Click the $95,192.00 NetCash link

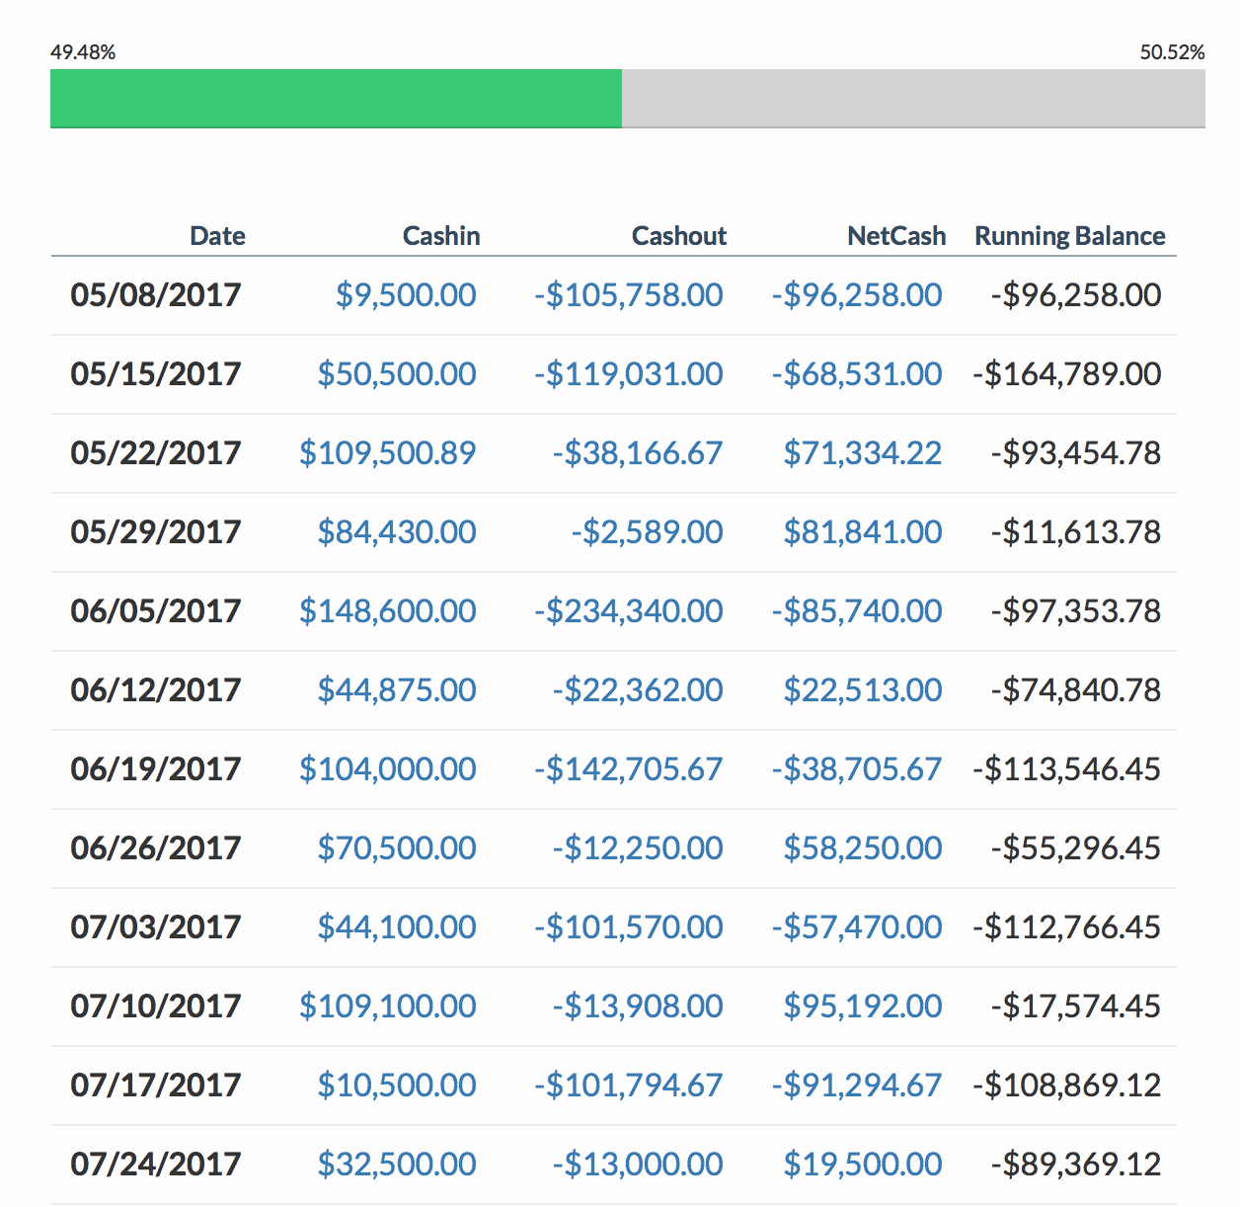(x=863, y=1006)
